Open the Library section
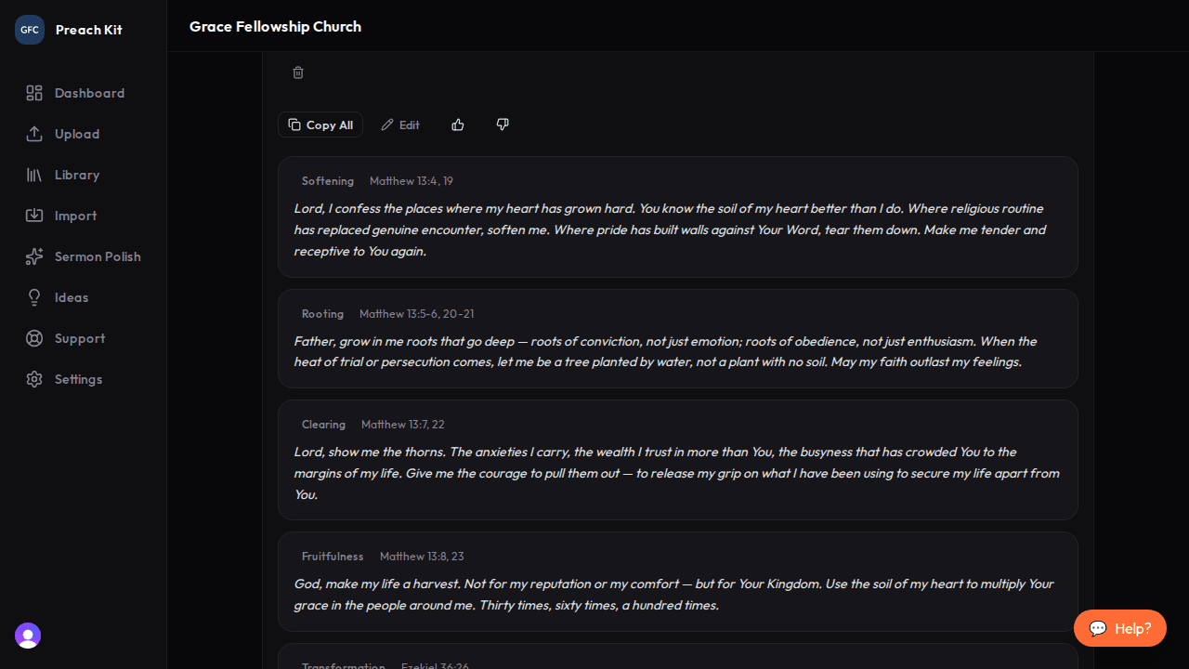 tap(76, 175)
